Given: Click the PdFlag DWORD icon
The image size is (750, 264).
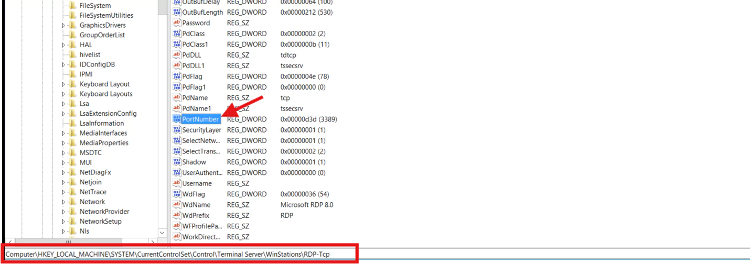Looking at the screenshot, I should pyautogui.click(x=177, y=76).
